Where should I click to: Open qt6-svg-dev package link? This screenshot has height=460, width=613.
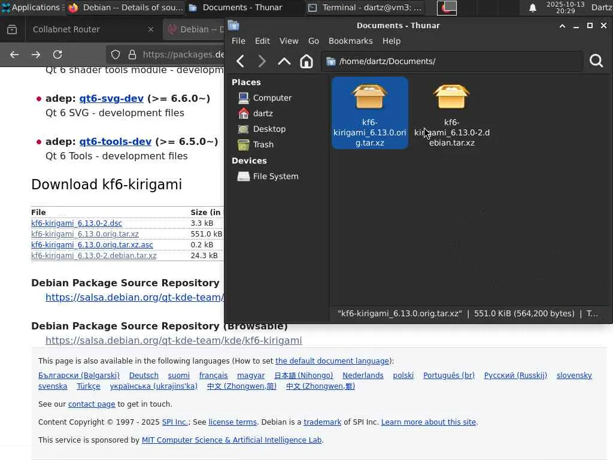click(111, 99)
